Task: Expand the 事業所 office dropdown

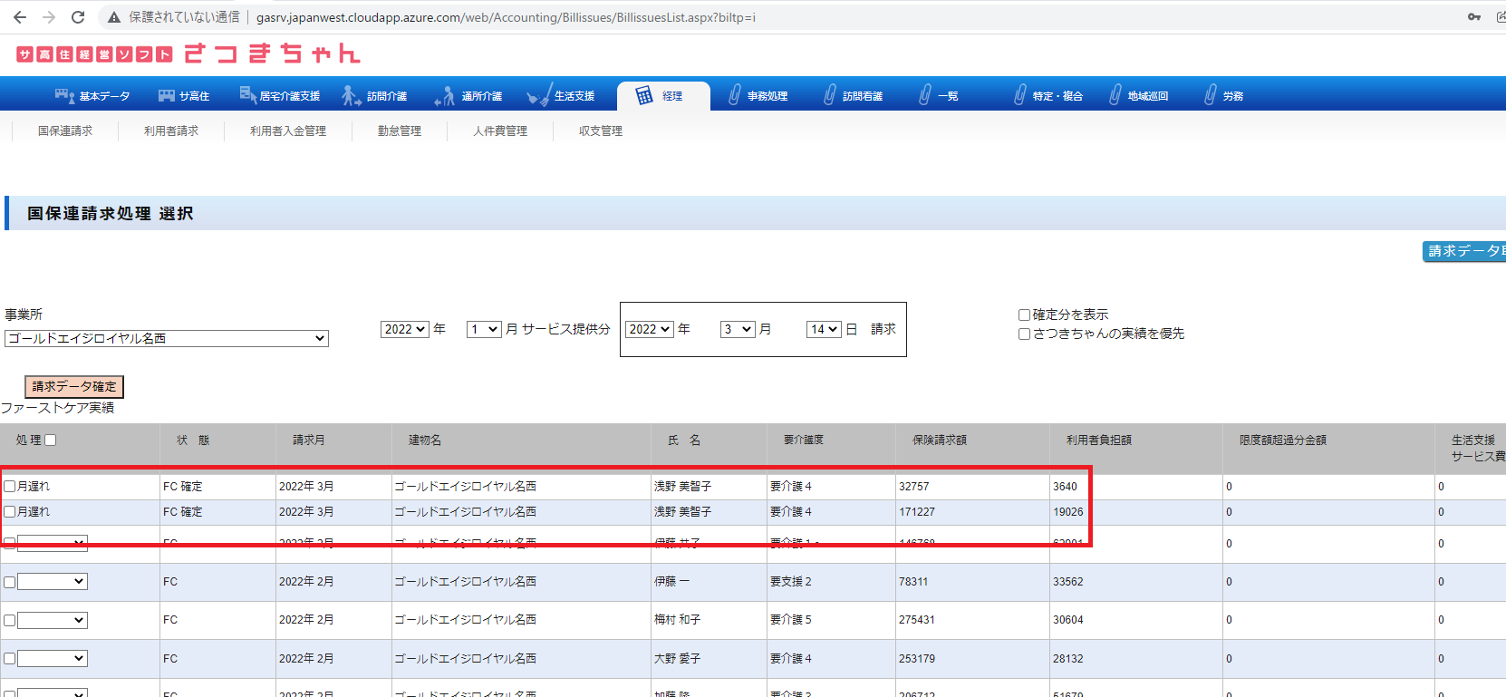Action: click(x=167, y=339)
